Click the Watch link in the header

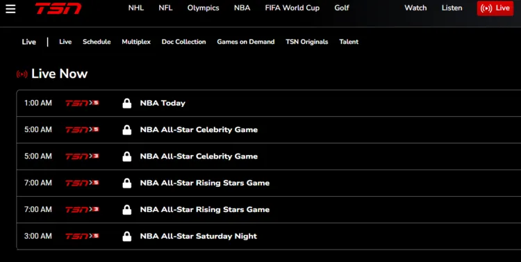415,8
